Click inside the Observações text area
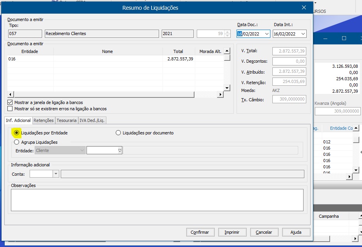Viewport: 362px width, 247px height. click(157, 200)
